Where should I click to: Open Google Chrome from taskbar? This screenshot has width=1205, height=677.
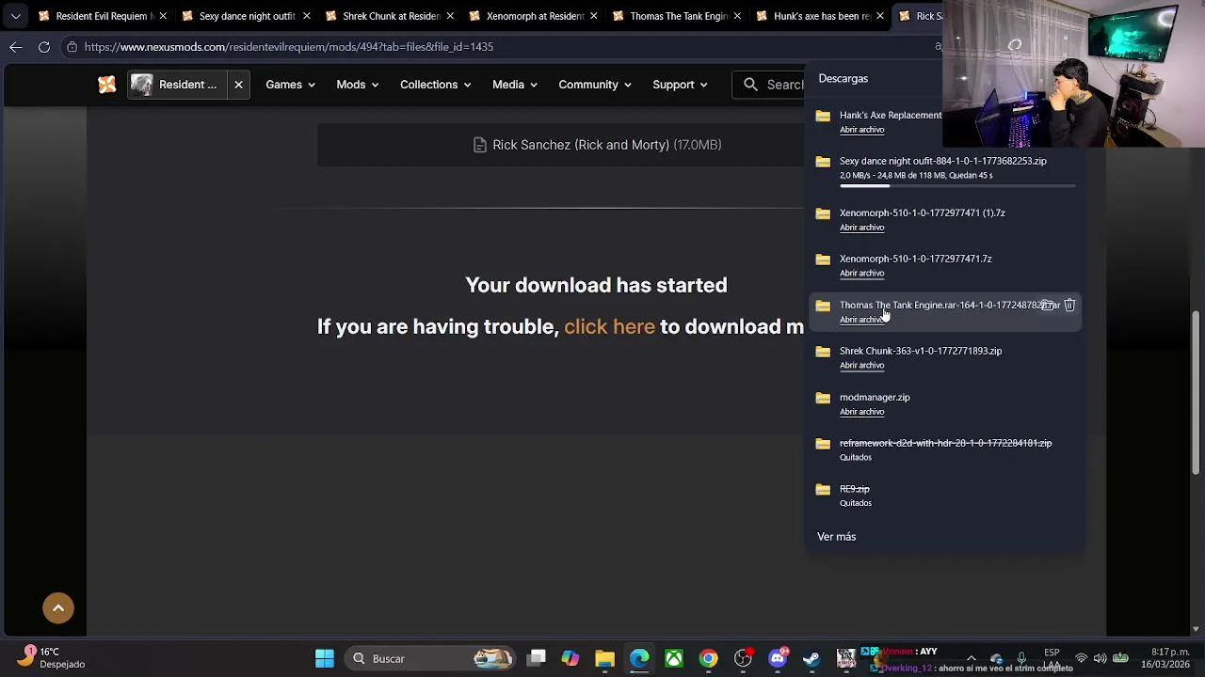pos(708,658)
